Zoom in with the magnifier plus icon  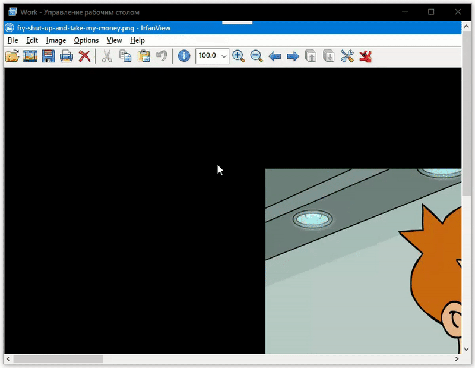(239, 56)
